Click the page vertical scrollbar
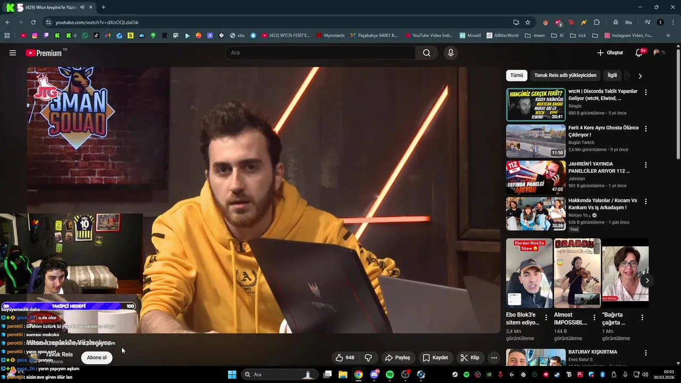Screen dimensions: 681x383 click(678, 104)
